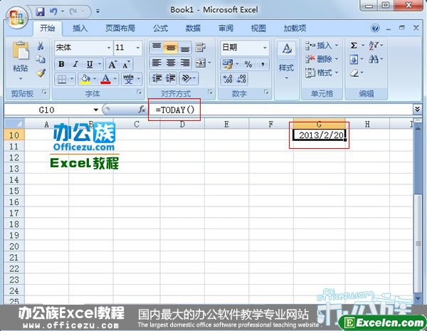Viewport: 427px width, 331px height.
Task: Open the phonetic guide (wén) button
Action: (x=128, y=79)
